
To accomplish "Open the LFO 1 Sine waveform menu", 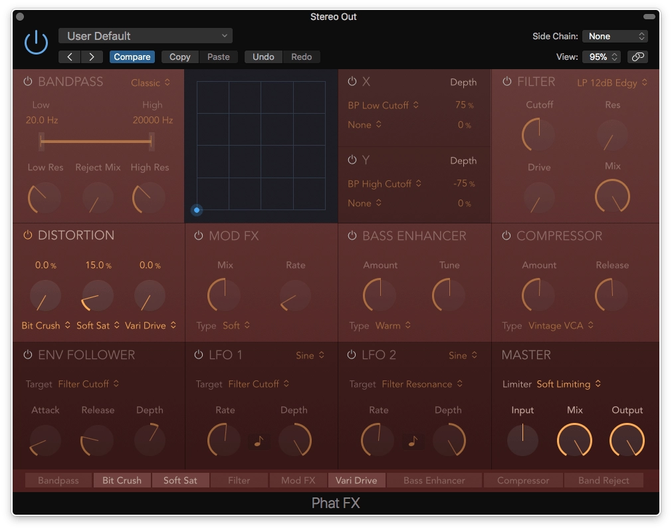I will point(310,356).
